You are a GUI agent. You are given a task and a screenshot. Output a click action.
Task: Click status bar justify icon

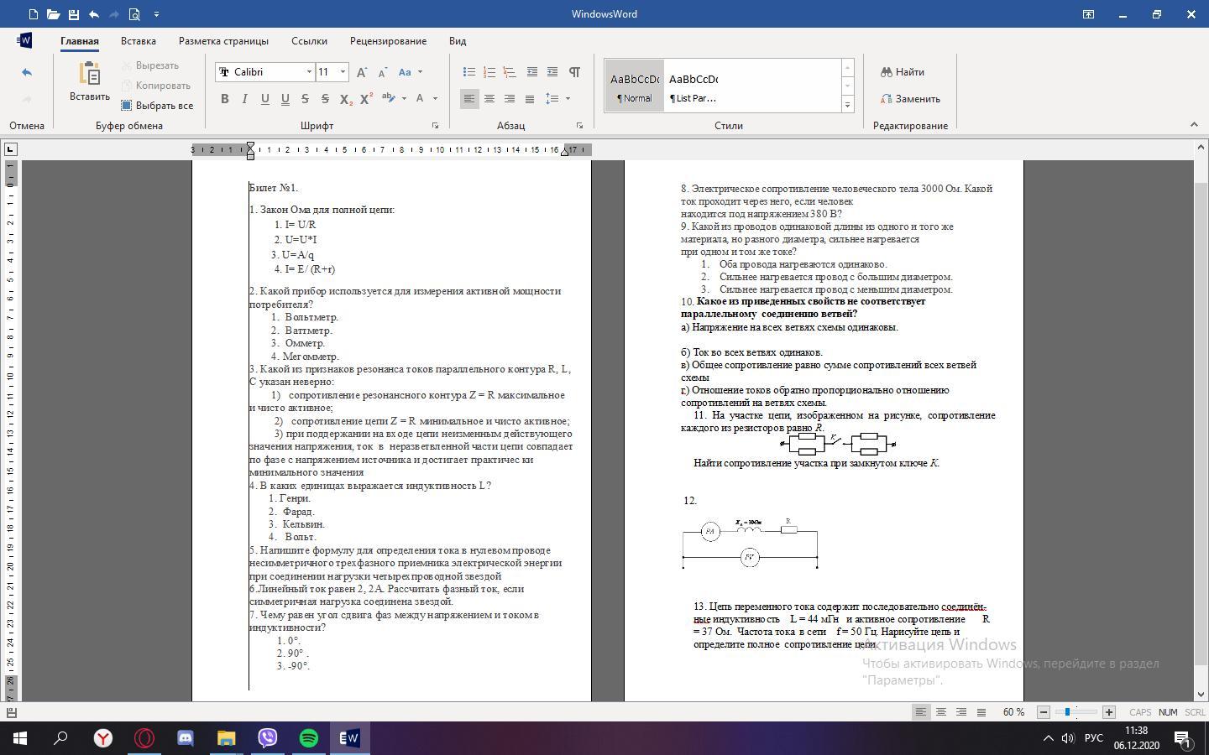click(x=981, y=712)
